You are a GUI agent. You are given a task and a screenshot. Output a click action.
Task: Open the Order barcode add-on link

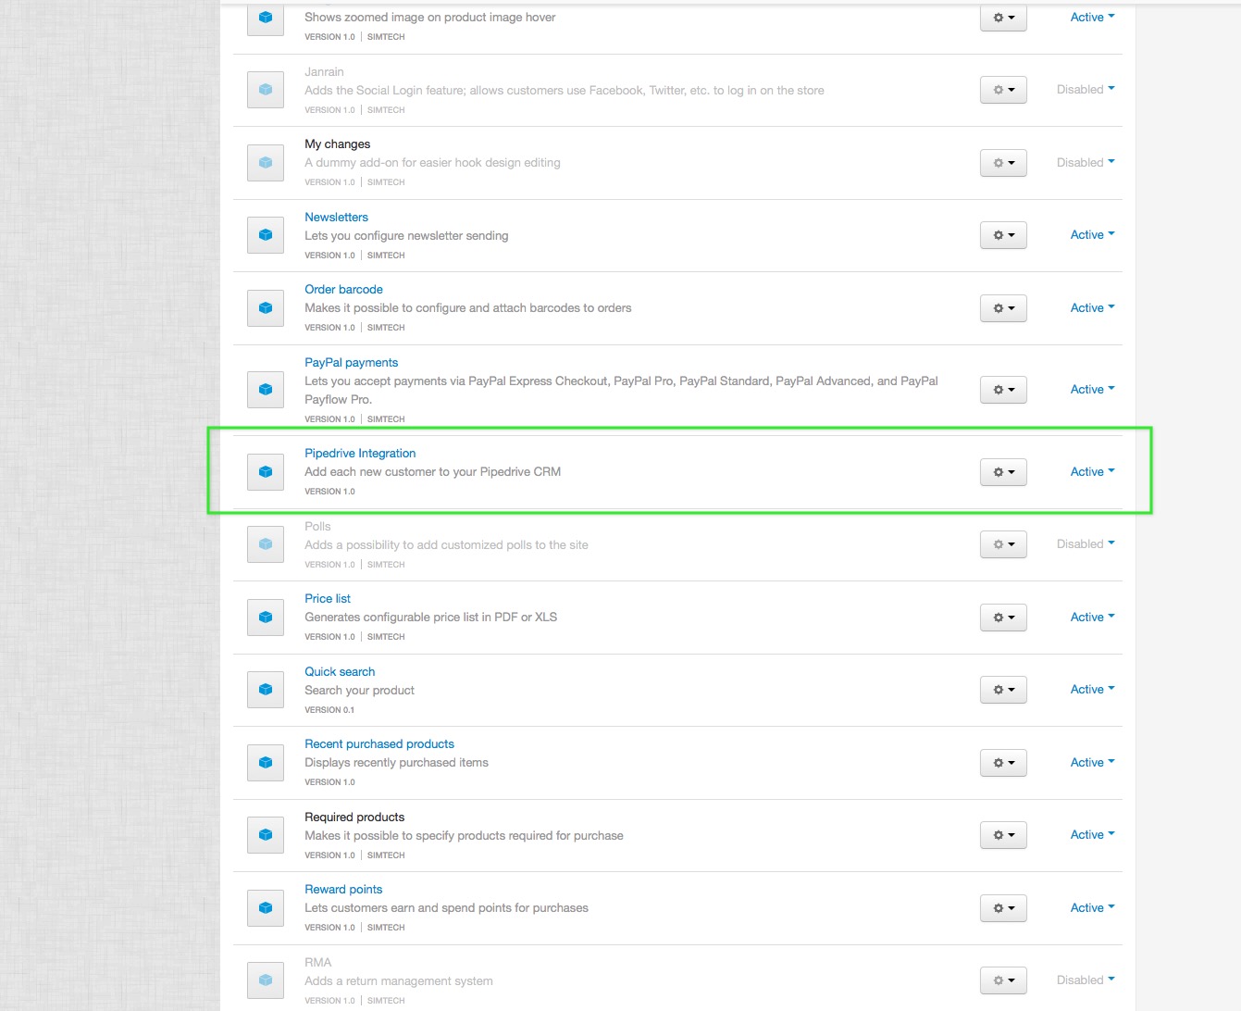[x=343, y=289]
